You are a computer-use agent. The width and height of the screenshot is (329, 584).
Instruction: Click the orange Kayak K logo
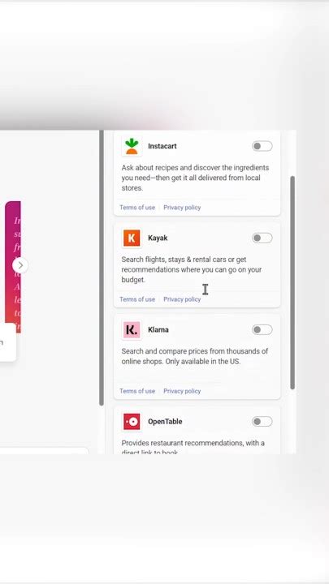(132, 238)
